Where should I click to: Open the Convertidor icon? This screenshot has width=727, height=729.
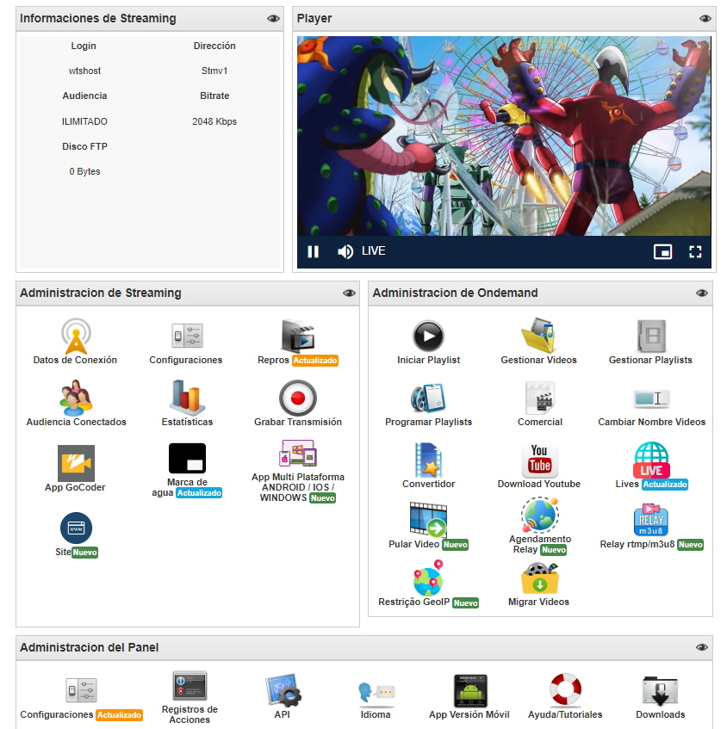(428, 460)
